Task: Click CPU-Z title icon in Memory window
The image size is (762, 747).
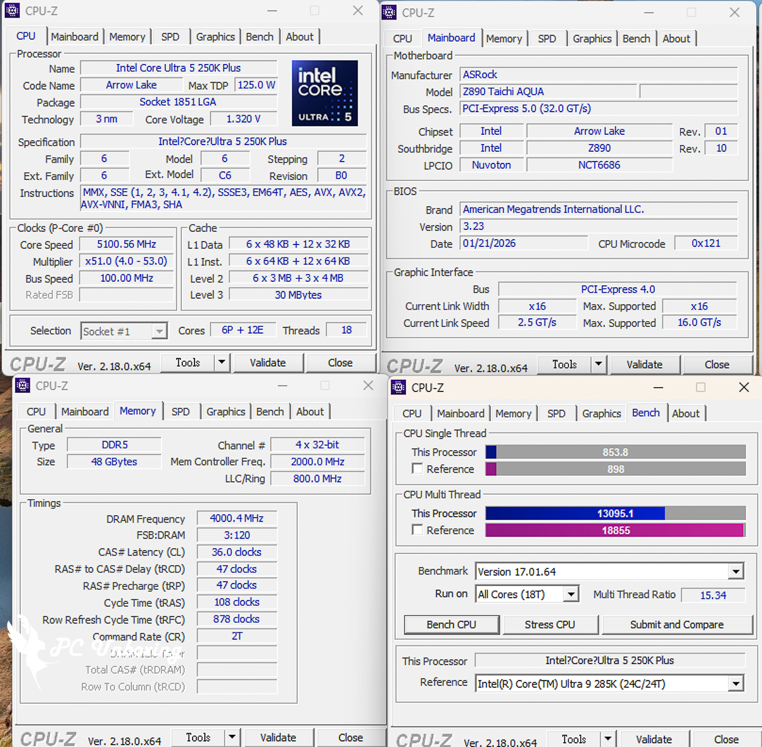Action: pyautogui.click(x=23, y=385)
